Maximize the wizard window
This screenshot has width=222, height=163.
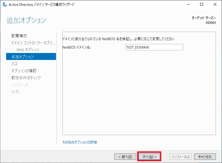coord(202,5)
